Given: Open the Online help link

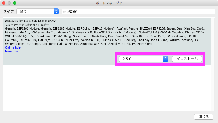Looking at the screenshot, I should [x=13, y=48].
